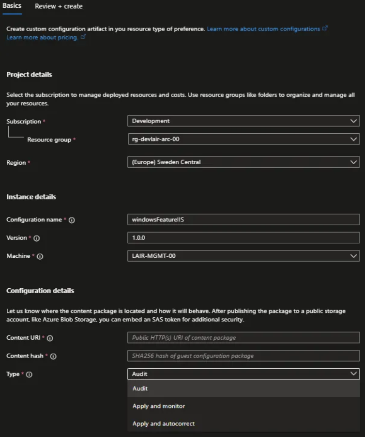
Task: Click the Subscription dropdown chevron arrow
Action: (x=353, y=121)
